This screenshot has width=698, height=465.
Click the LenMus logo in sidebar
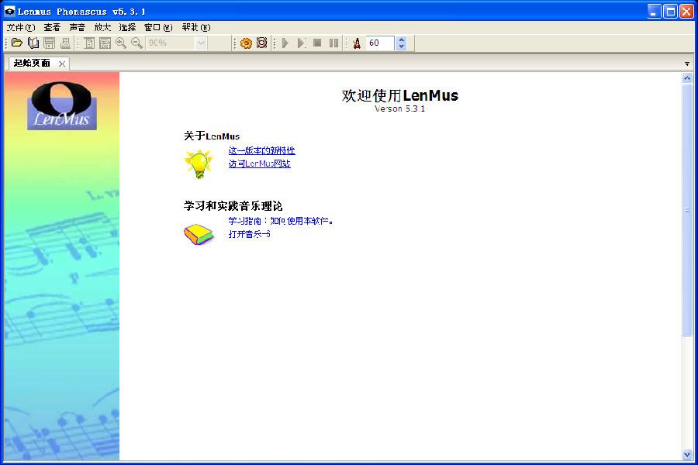(61, 105)
